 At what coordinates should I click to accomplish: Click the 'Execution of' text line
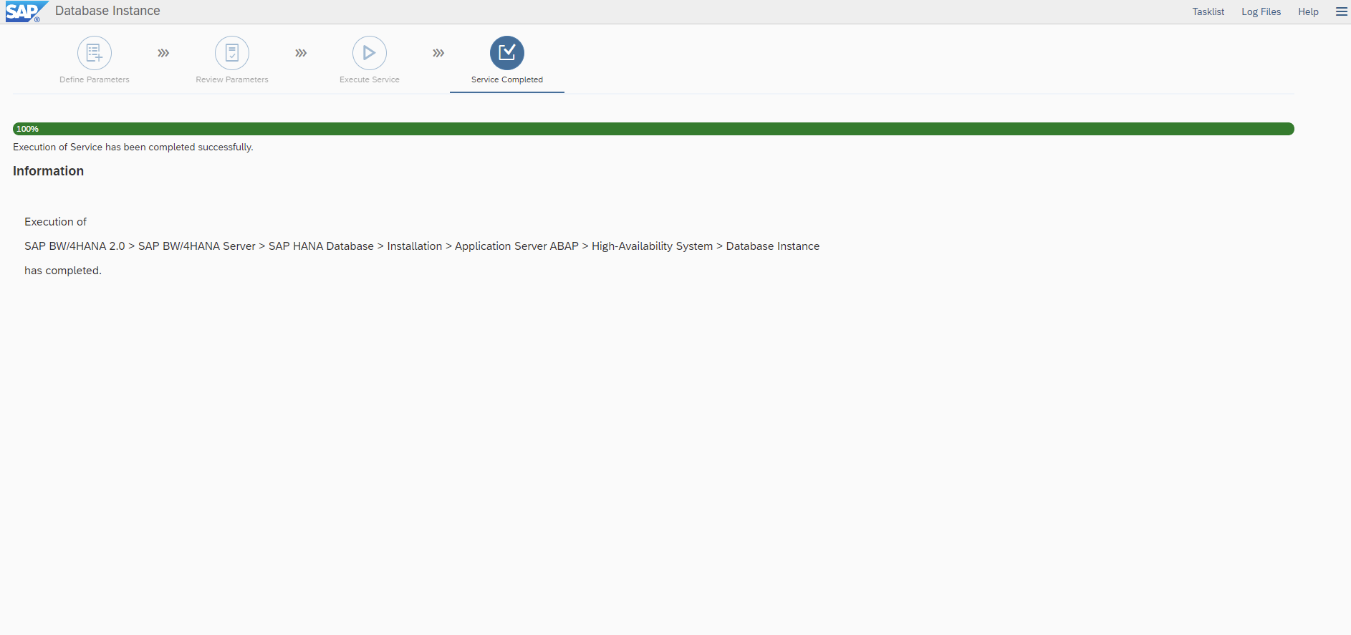click(x=55, y=222)
